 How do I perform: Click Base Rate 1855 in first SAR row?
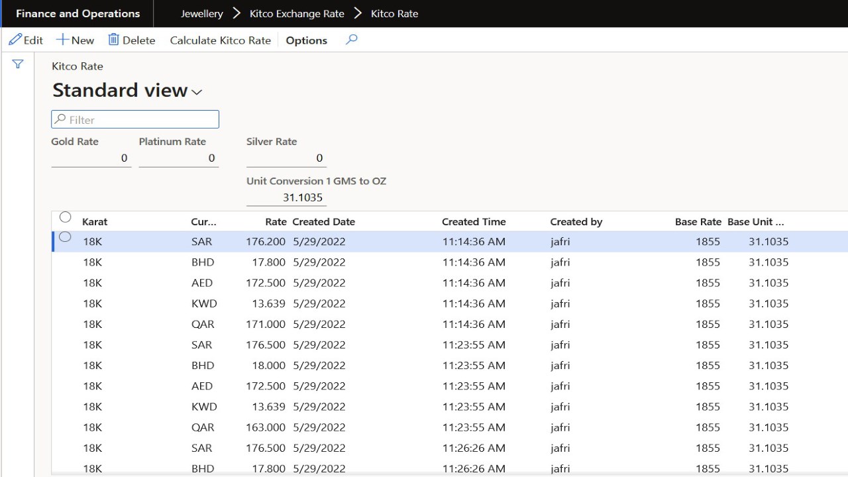[708, 242]
